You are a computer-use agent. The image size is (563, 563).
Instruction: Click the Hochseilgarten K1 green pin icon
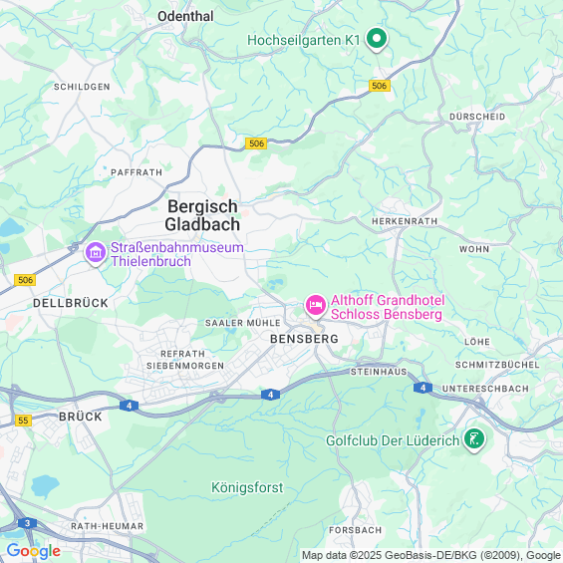pos(377,39)
